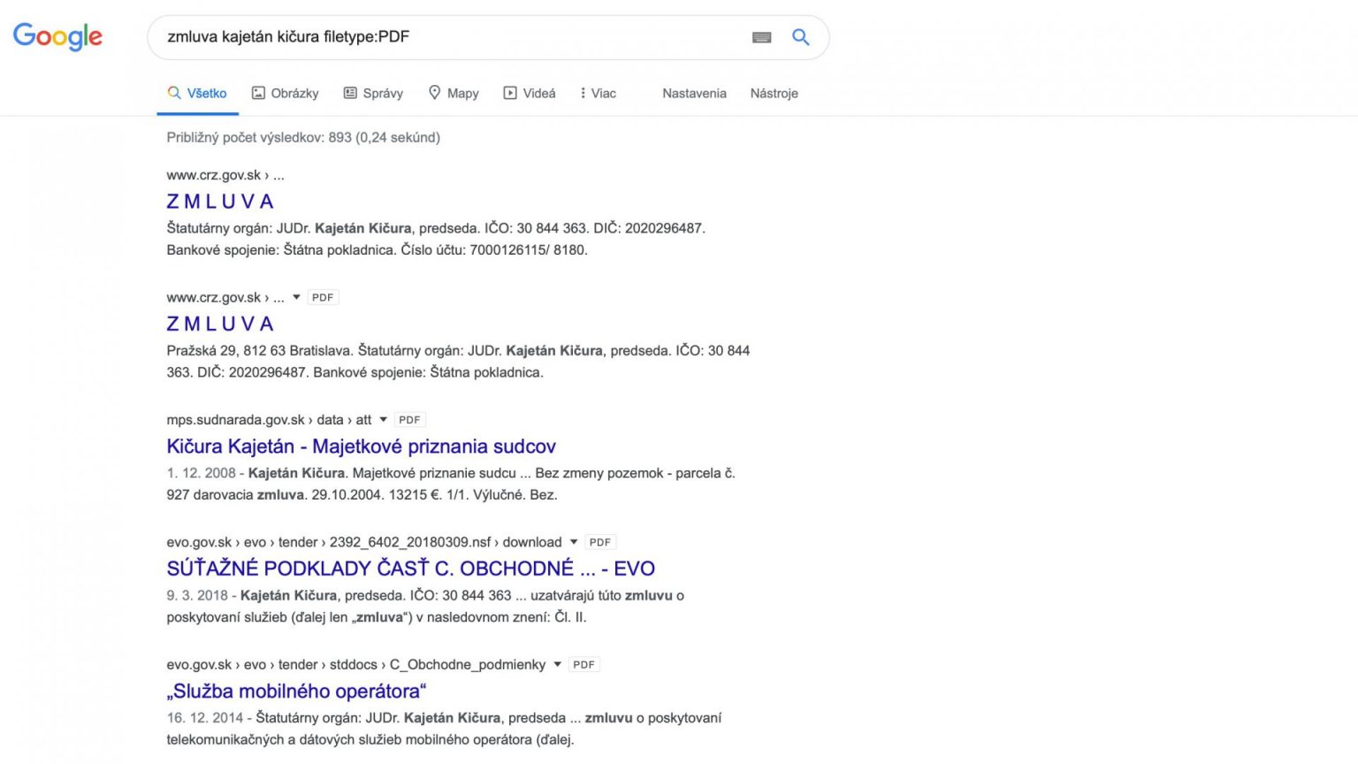This screenshot has width=1358, height=764.
Task: Open Služba mobilného operátora result
Action: [296, 691]
